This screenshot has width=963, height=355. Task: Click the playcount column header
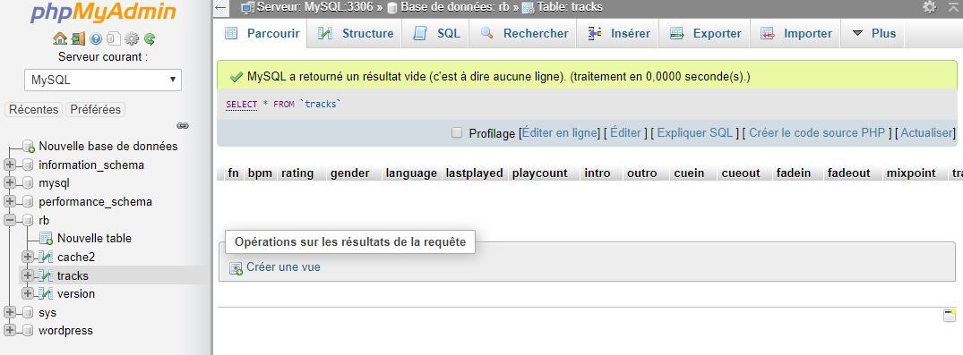pyautogui.click(x=540, y=173)
